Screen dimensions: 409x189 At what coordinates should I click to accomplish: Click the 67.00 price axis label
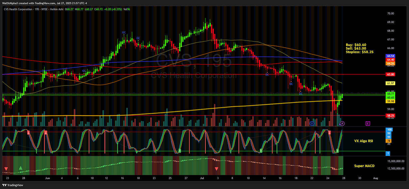point(390,40)
